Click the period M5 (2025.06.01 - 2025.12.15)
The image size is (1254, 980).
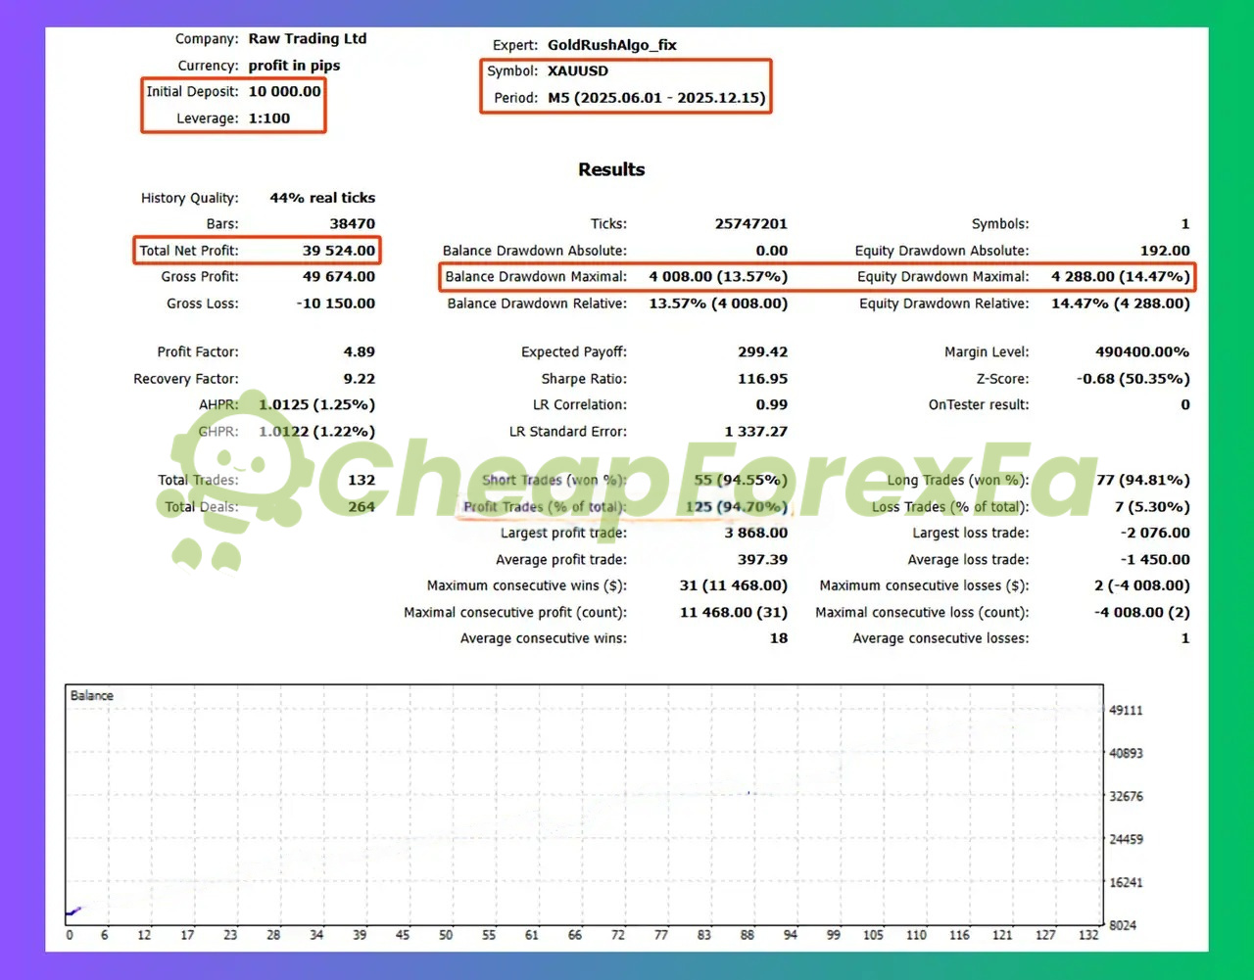[656, 98]
